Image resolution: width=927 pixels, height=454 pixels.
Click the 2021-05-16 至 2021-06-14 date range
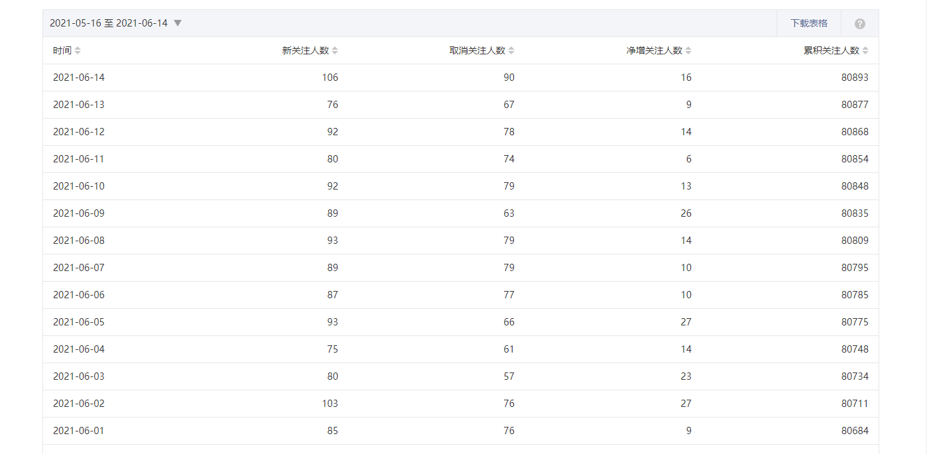[x=109, y=23]
